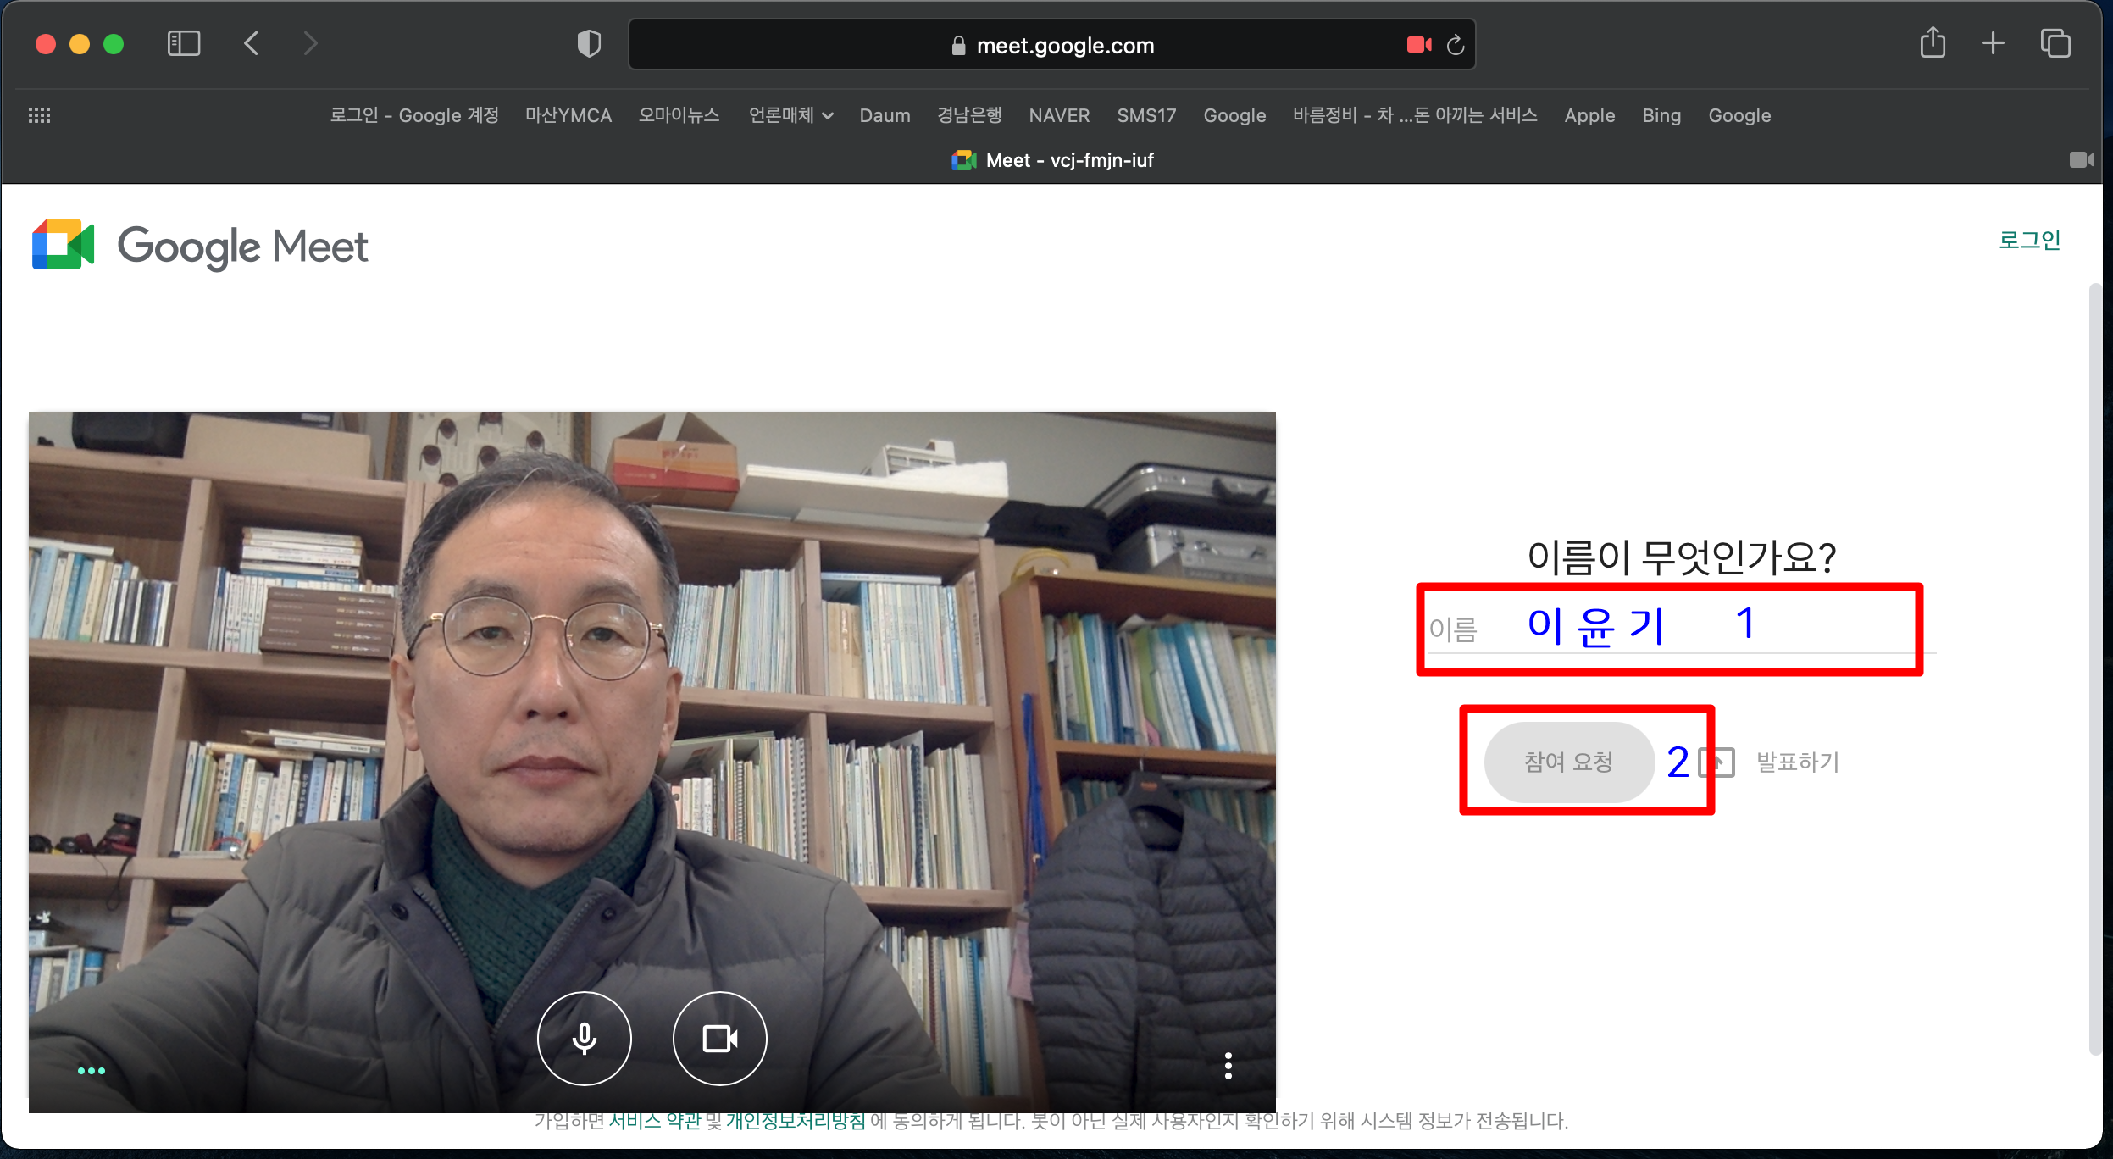
Task: Click the page vertical scrollbar
Action: (2094, 668)
